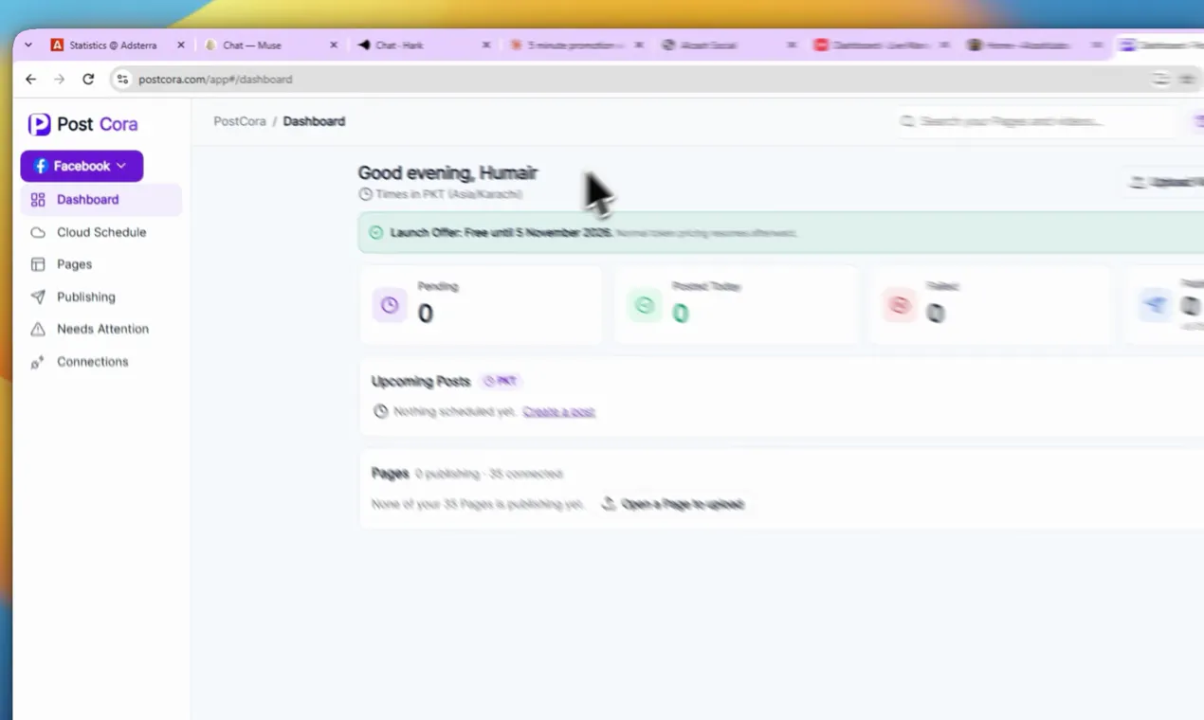Click the green icon on the Posted Today card
Viewport: 1204px width, 720px height.
tap(645, 305)
